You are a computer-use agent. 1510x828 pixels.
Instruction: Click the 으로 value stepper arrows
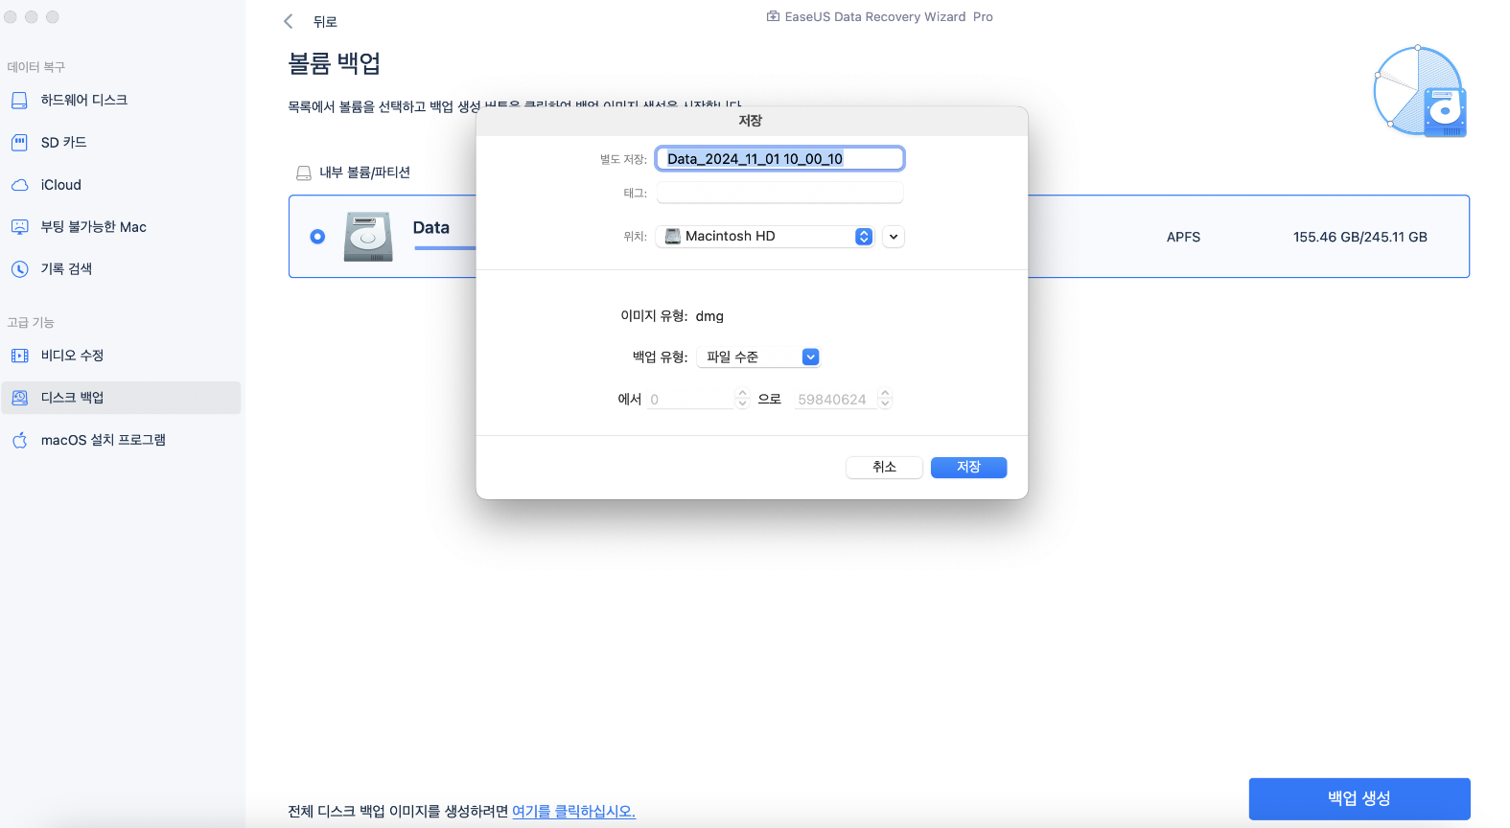[885, 399]
